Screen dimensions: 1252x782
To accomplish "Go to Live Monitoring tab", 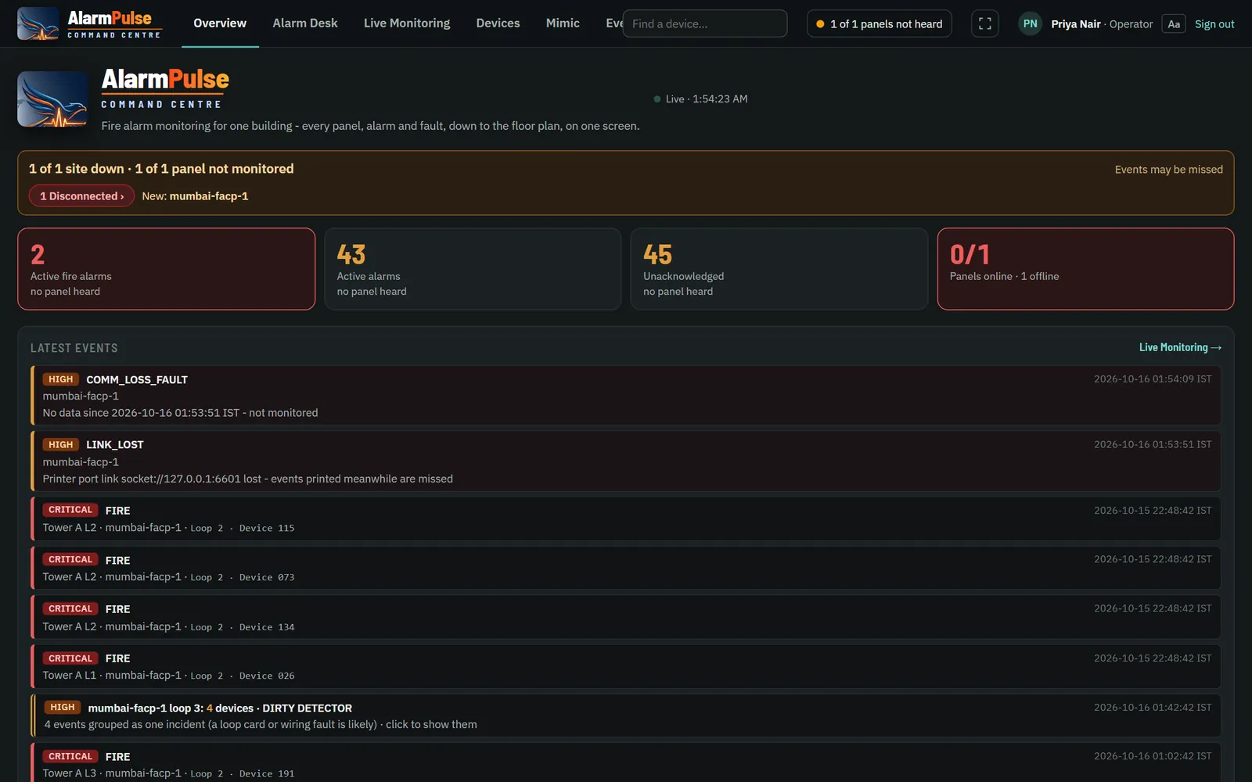I will 407,23.
